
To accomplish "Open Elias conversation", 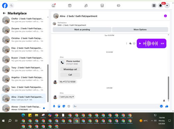I will click(x=23, y=49).
